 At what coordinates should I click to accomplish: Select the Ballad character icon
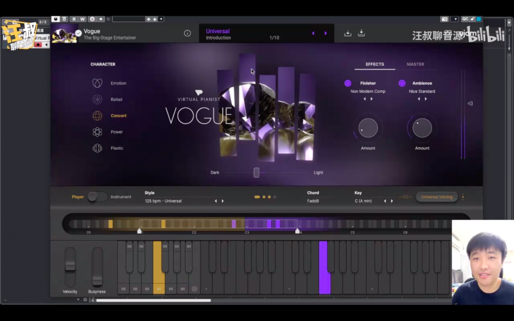[x=97, y=99]
